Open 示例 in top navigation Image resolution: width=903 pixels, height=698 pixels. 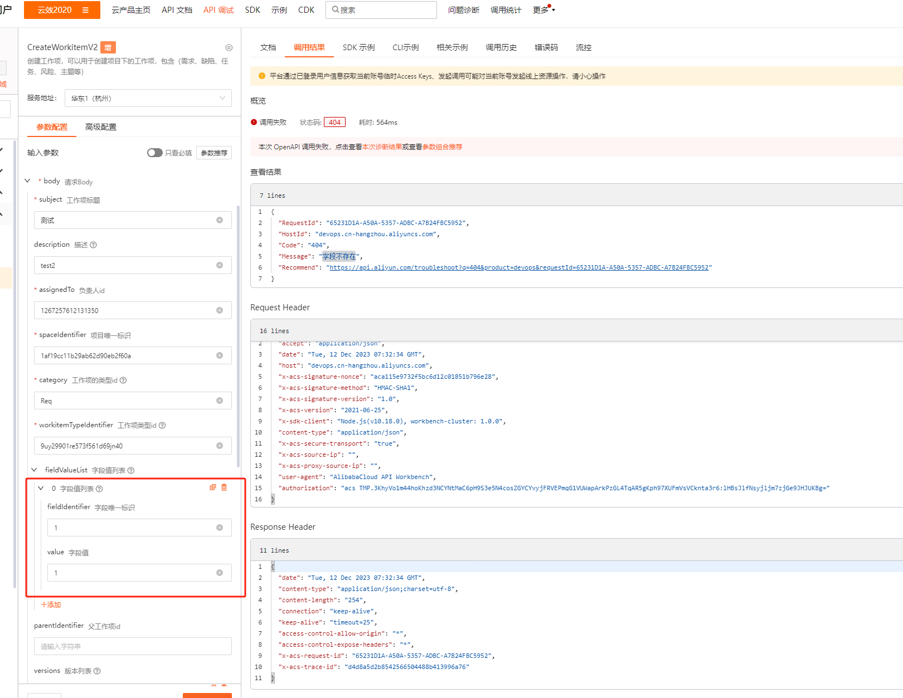[x=279, y=10]
